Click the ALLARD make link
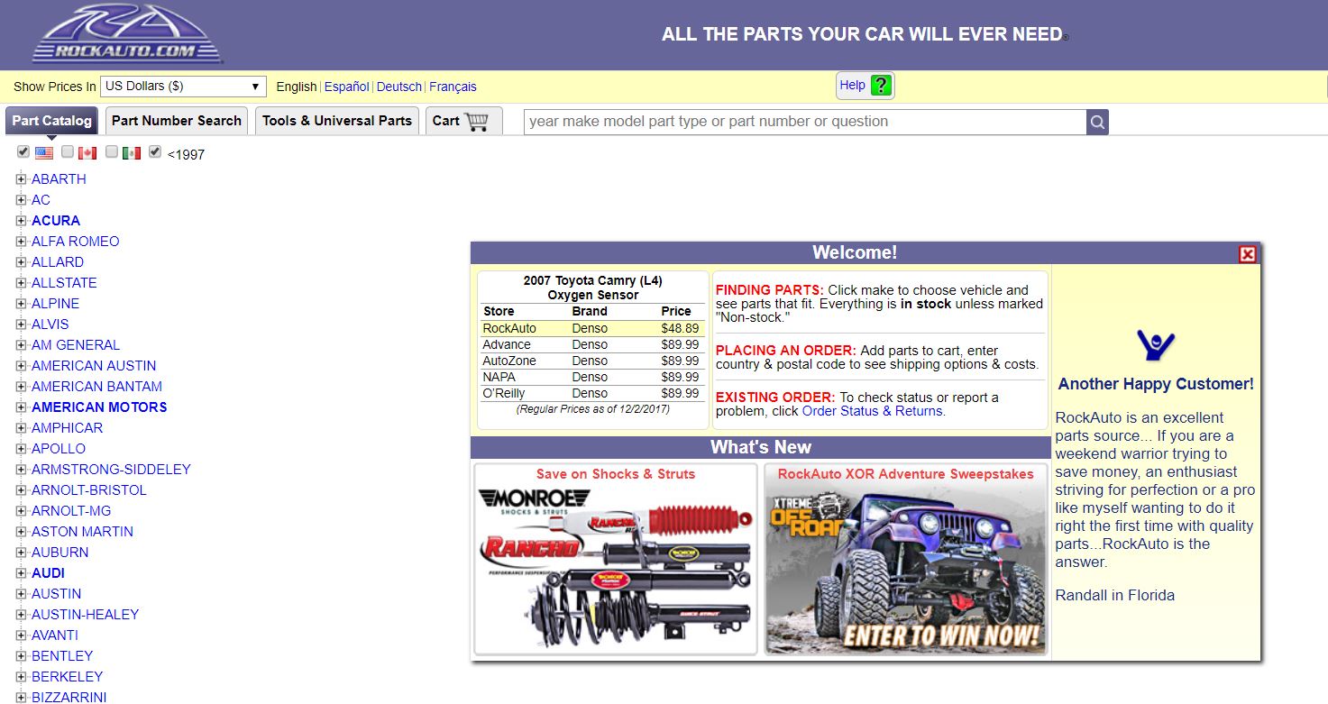Image resolution: width=1328 pixels, height=704 pixels. [x=58, y=262]
